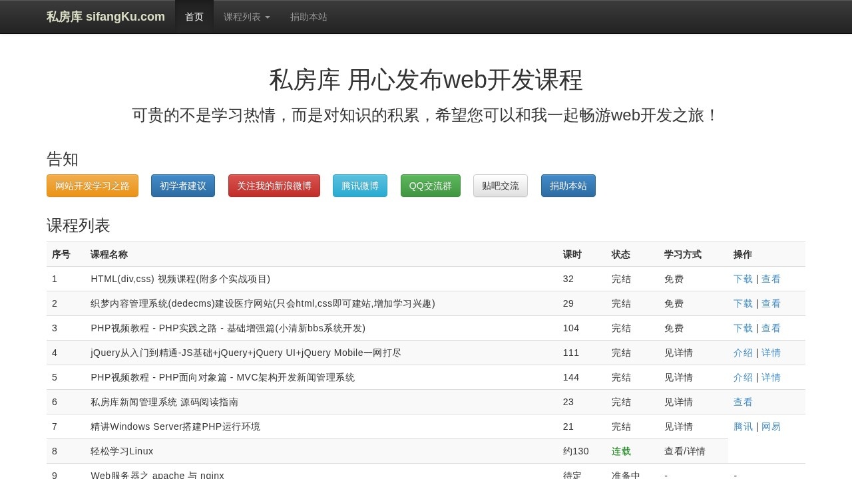This screenshot has width=852, height=479.
Task: Open 详情 for the PHP面向对象篇 course
Action: click(x=771, y=377)
